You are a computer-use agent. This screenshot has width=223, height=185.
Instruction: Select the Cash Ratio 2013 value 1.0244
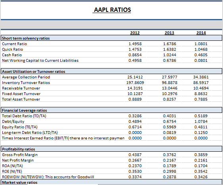[x=169, y=55]
